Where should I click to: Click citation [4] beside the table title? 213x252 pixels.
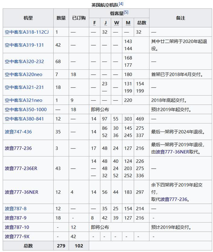pyautogui.click(x=121, y=4)
